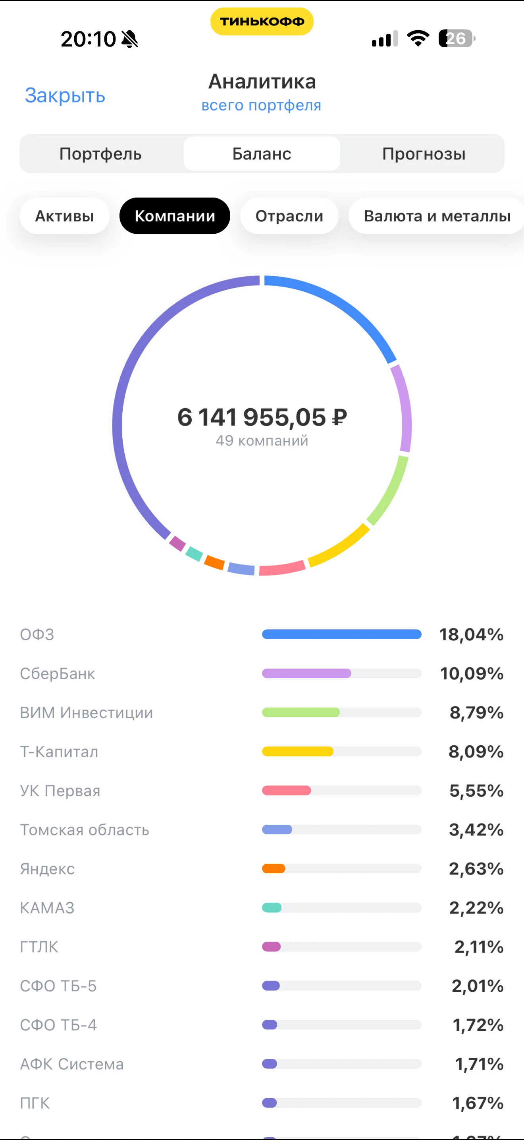The height and width of the screenshot is (1140, 524).
Task: Open the ОФЗ 18,04% row
Action: (262, 635)
